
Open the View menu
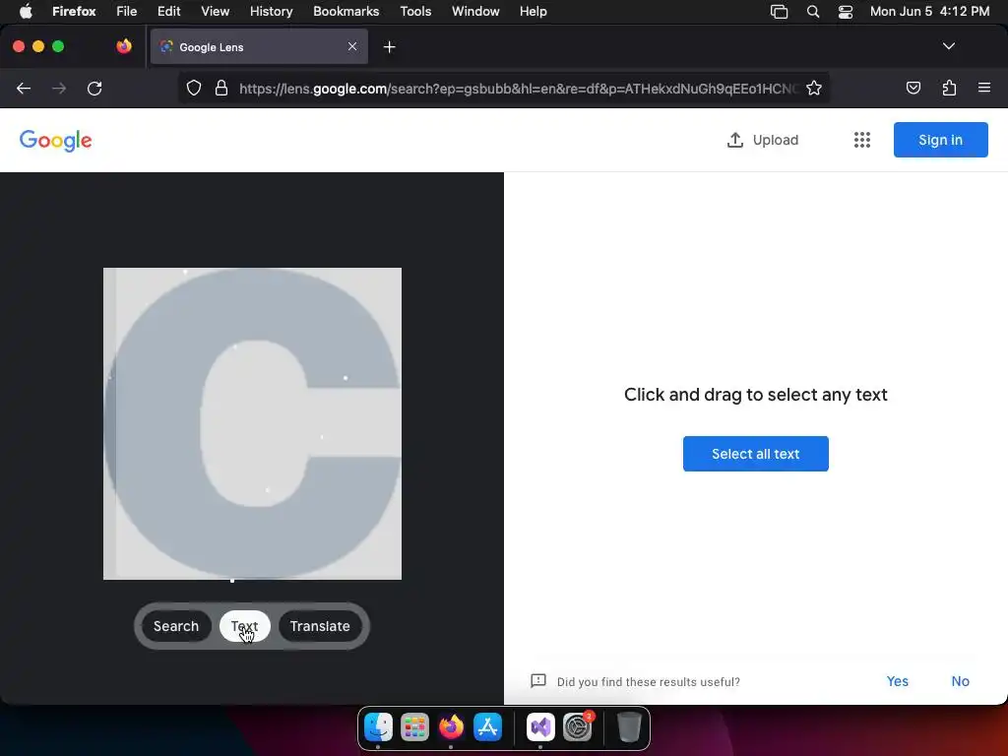point(215,12)
